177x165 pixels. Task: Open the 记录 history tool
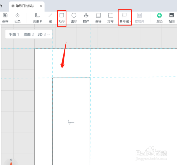[x=17, y=18]
